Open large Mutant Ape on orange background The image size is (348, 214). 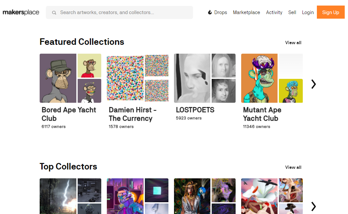[x=259, y=78]
